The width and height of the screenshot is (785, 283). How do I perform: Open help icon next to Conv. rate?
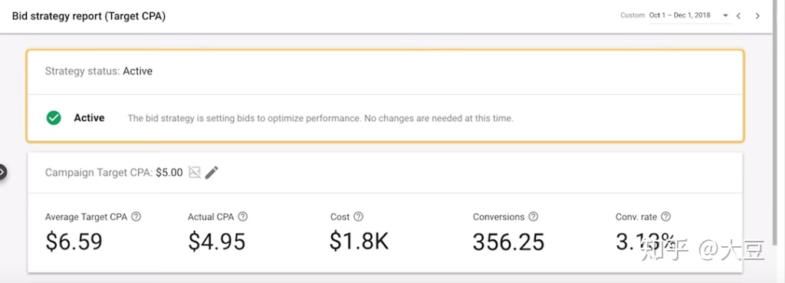665,217
